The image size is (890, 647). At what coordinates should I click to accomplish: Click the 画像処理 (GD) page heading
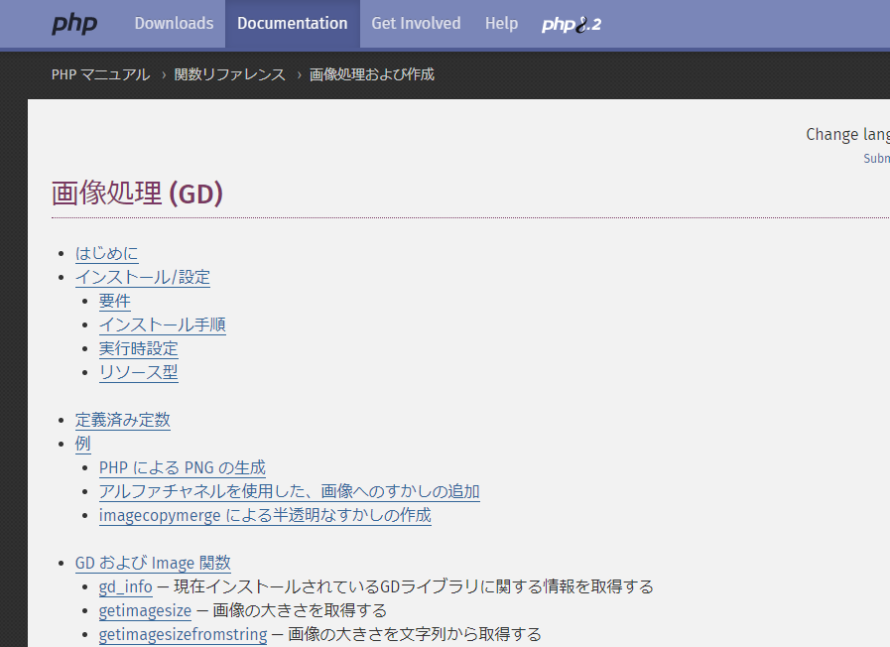click(x=137, y=194)
